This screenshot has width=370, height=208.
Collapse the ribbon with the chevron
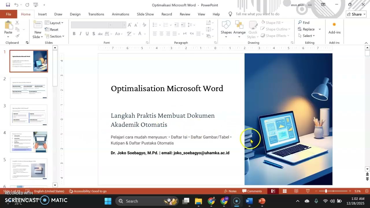click(x=366, y=43)
